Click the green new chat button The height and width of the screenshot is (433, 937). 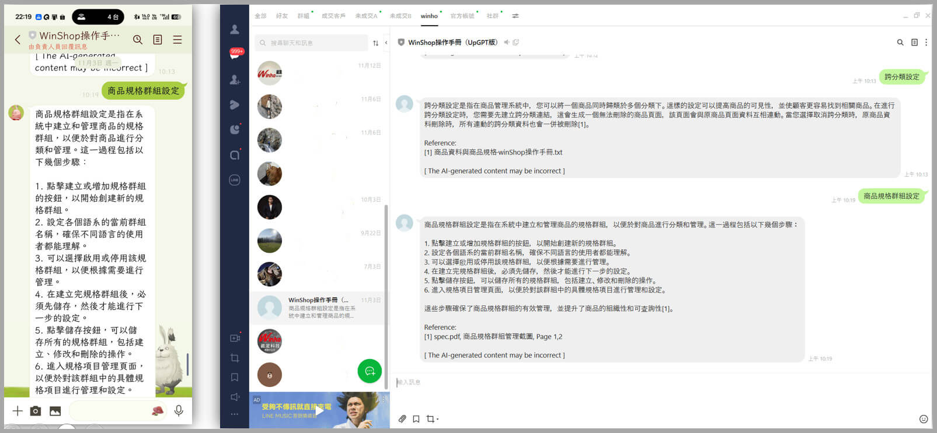click(370, 371)
